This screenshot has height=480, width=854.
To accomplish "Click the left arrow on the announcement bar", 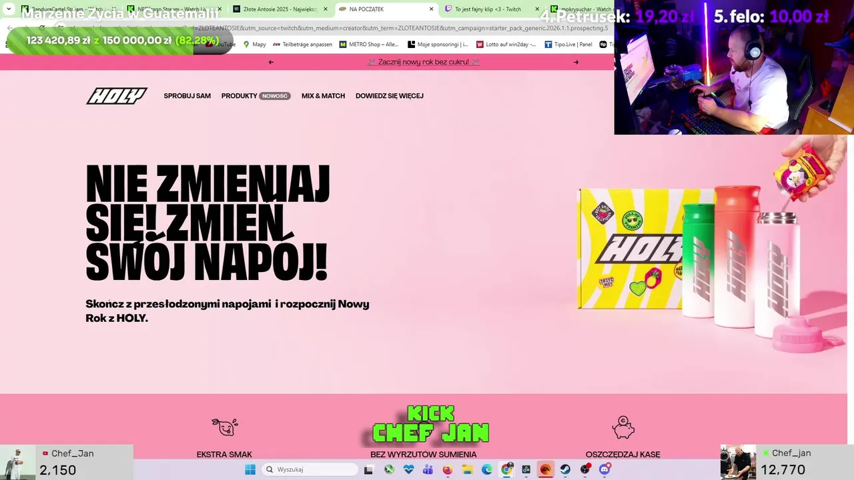I will click(271, 62).
